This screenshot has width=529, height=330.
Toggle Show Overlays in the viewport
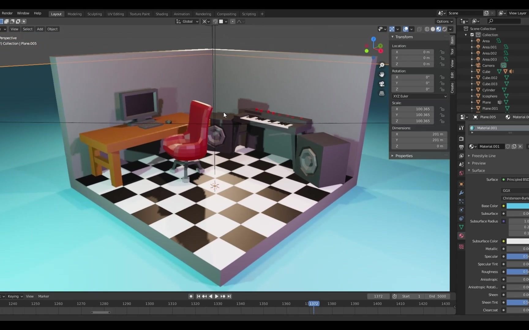point(405,29)
